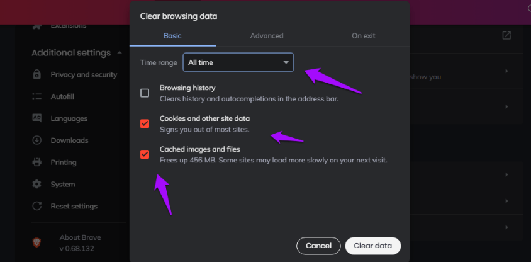
Task: Switch to the Advanced tab
Action: [x=267, y=36]
